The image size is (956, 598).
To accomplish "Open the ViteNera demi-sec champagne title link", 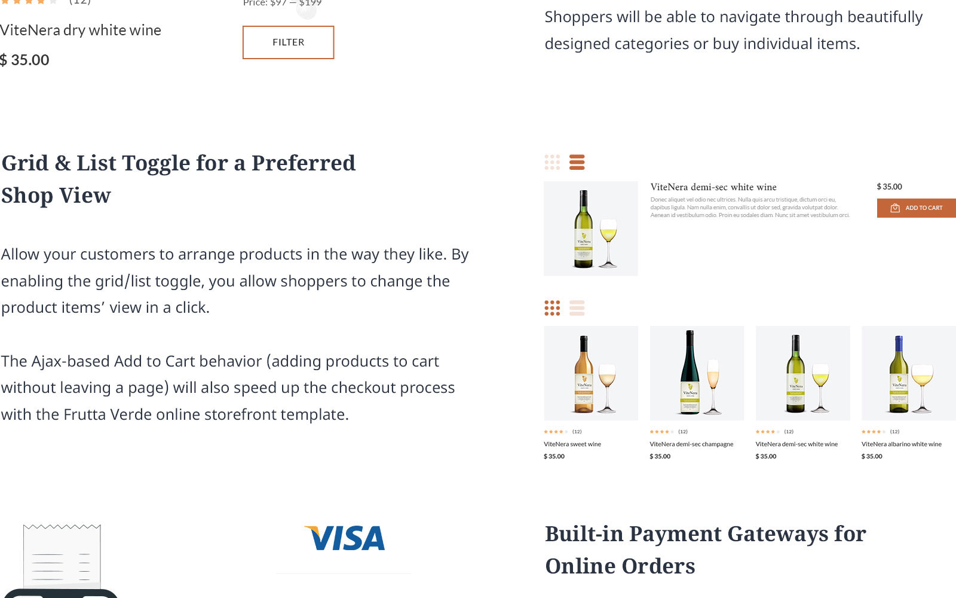I will 691,444.
